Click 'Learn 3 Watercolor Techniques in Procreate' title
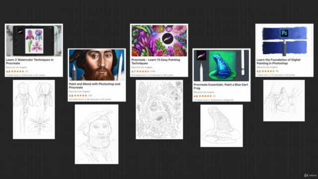The width and height of the screenshot is (318, 179). click(30, 62)
